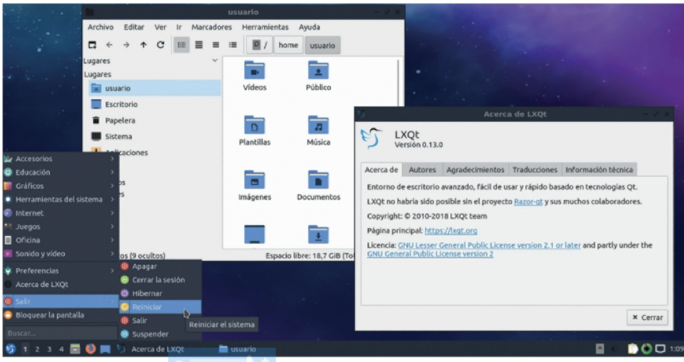This screenshot has width=684, height=362.
Task: Switch to the Agradecimientos tab
Action: pos(475,169)
